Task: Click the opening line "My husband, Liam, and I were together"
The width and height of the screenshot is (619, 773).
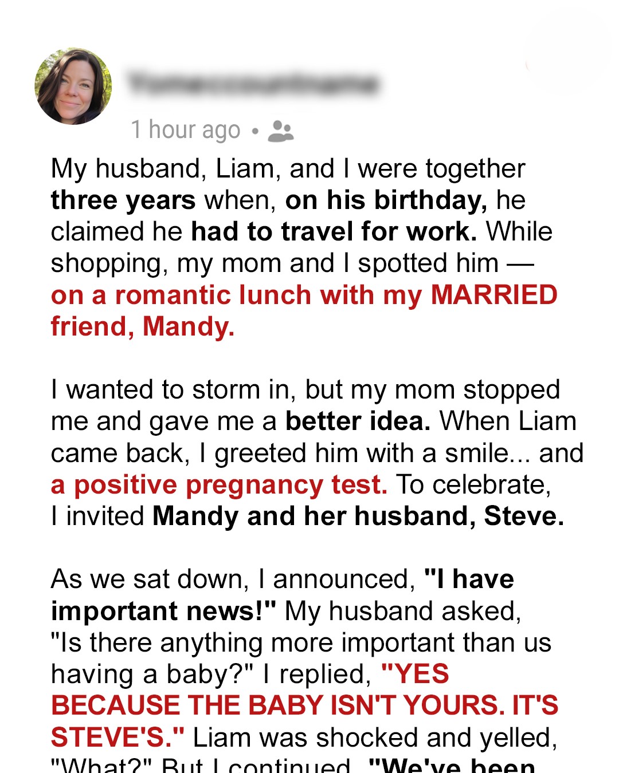Action: coord(288,169)
